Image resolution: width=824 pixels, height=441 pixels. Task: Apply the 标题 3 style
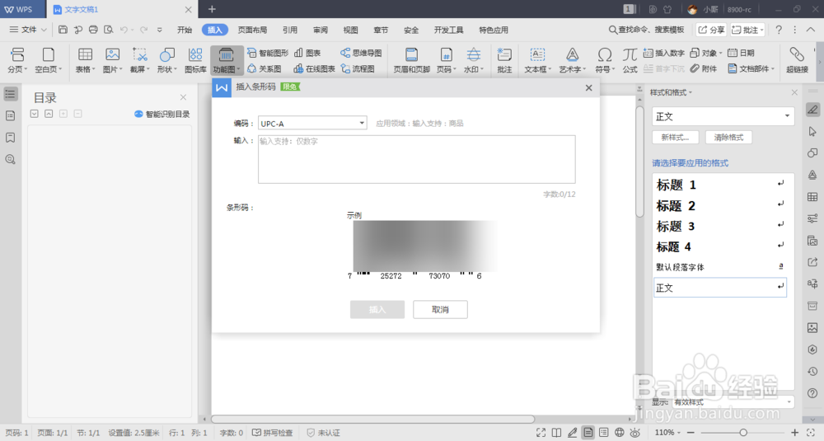pyautogui.click(x=720, y=227)
